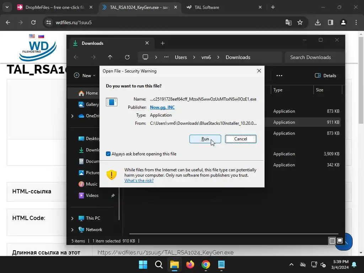Open the Chrome profile icon
364x273 pixels.
[343, 22]
